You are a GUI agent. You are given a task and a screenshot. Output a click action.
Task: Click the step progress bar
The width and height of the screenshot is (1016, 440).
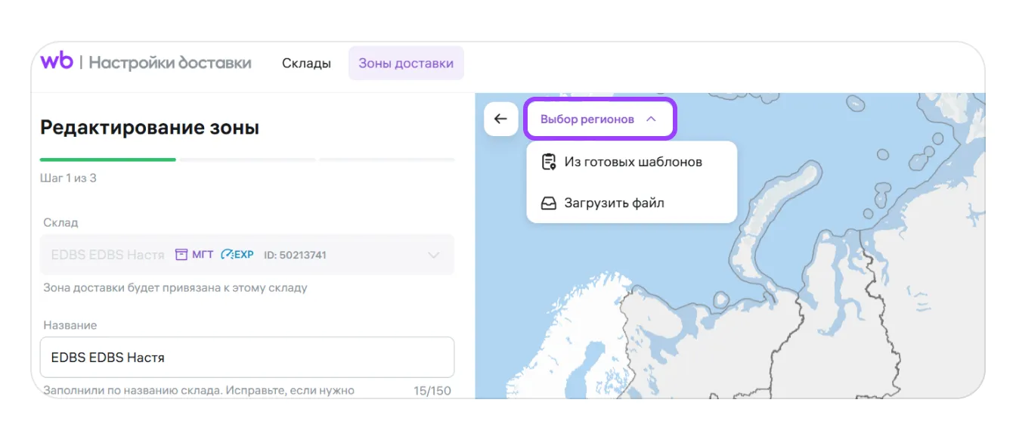click(247, 160)
